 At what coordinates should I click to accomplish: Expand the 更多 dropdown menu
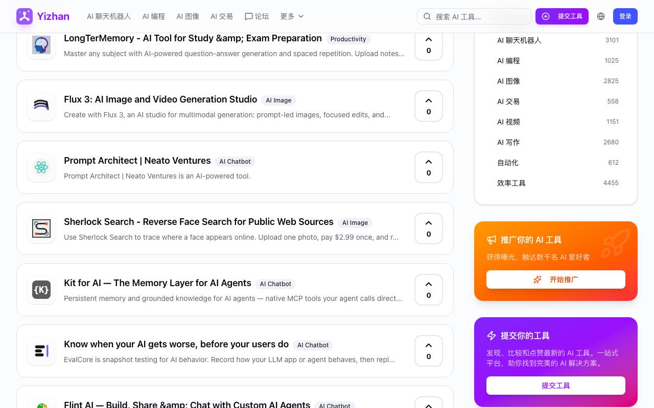coord(292,16)
